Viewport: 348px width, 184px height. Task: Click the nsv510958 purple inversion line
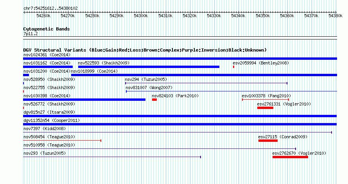point(160,149)
